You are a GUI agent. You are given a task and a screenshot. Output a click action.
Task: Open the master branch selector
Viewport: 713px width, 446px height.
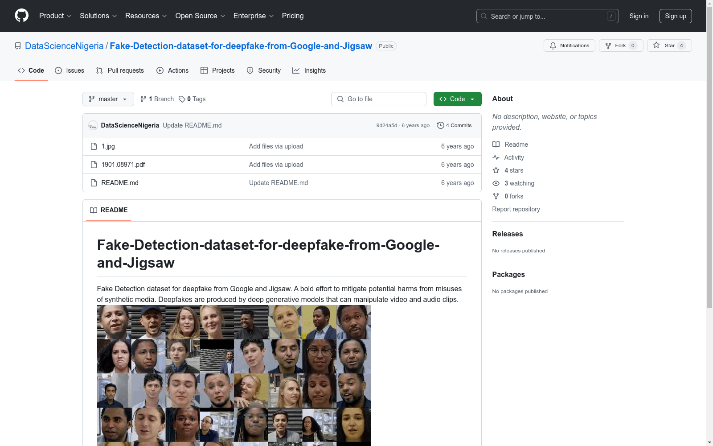(x=108, y=99)
